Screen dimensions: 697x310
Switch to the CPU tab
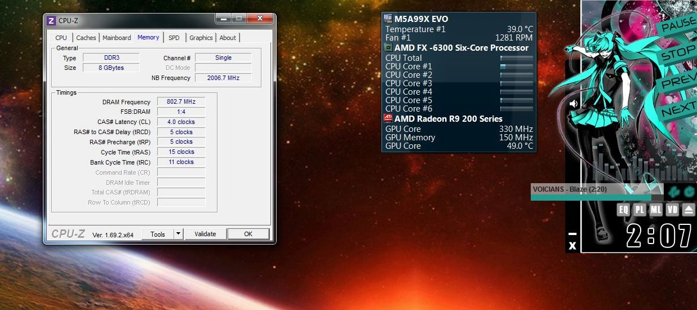coord(61,38)
